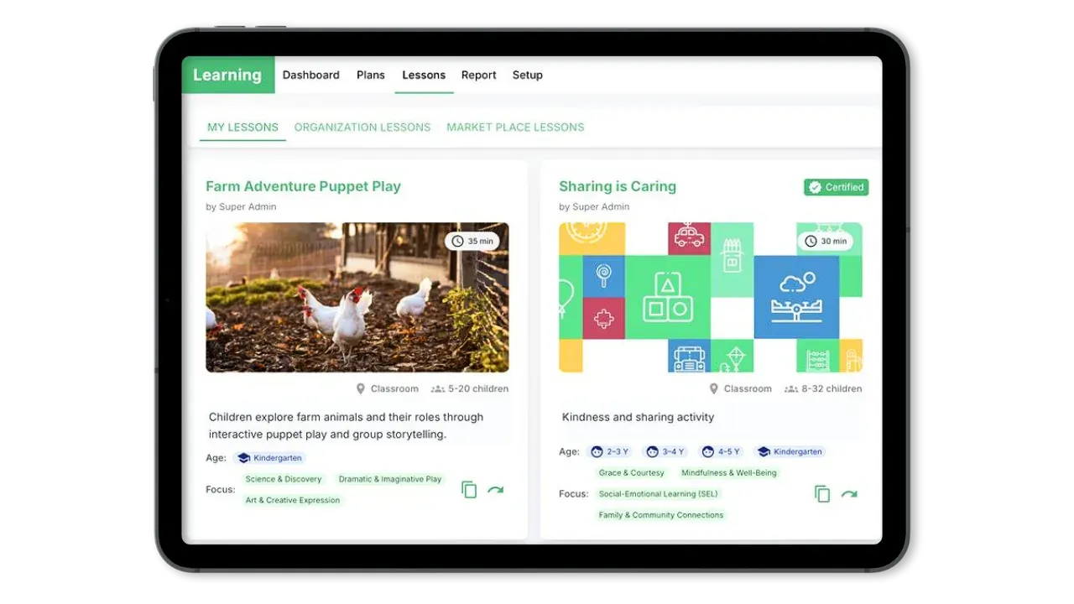The height and width of the screenshot is (604, 1074).
Task: Click the Art & Creative Expression tag
Action: coord(293,500)
